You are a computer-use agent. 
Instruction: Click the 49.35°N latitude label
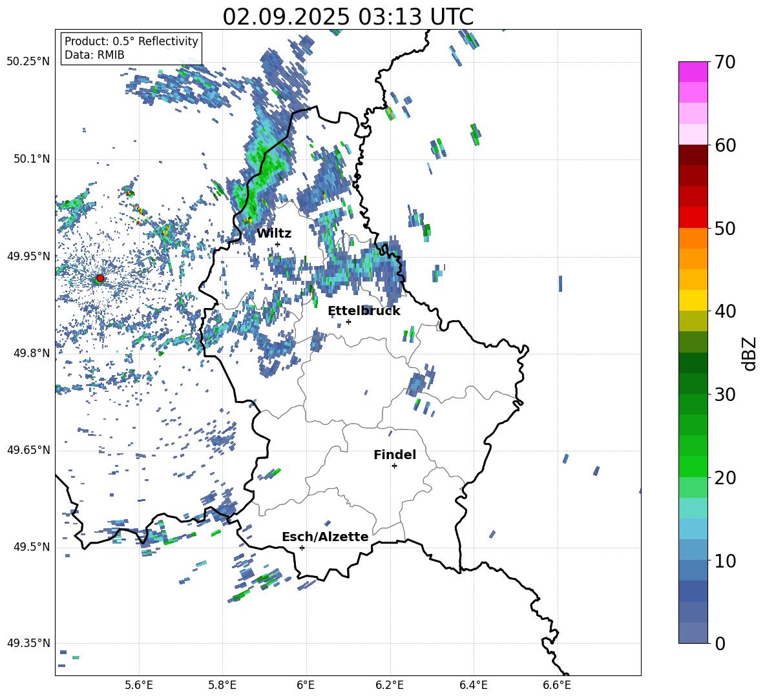[28, 643]
